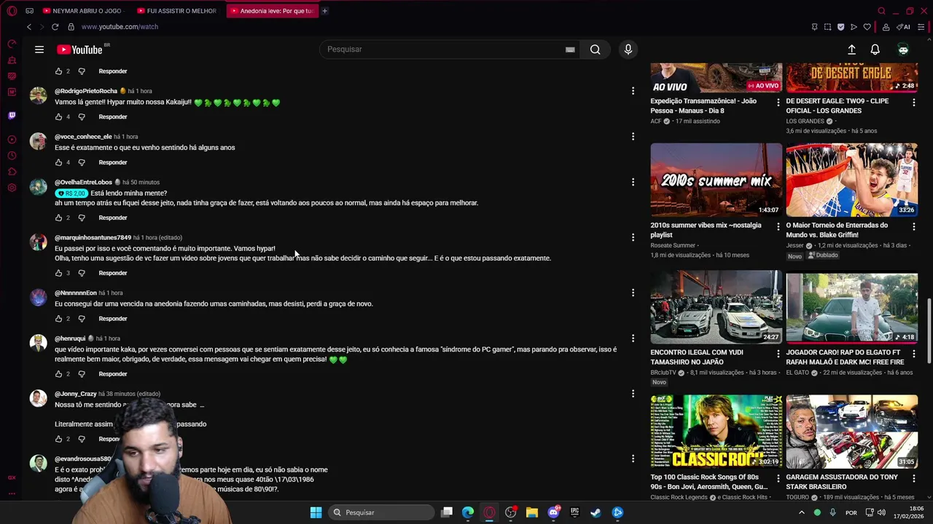Viewport: 933px width, 524px height.
Task: Open 2010s summer mix thumbnail
Action: [x=716, y=180]
